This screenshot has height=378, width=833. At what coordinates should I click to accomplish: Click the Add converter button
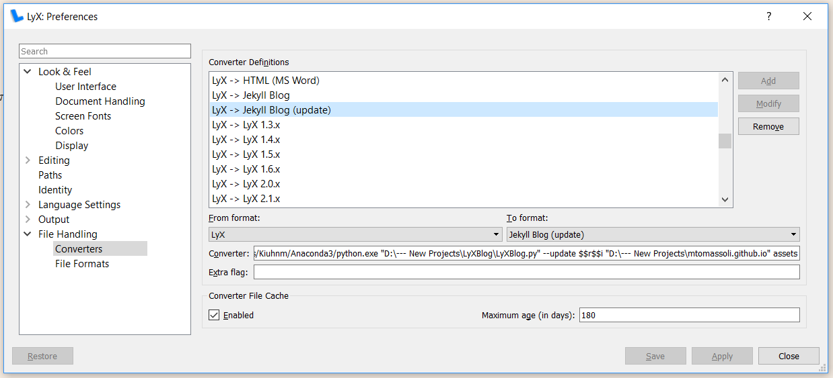pyautogui.click(x=768, y=81)
